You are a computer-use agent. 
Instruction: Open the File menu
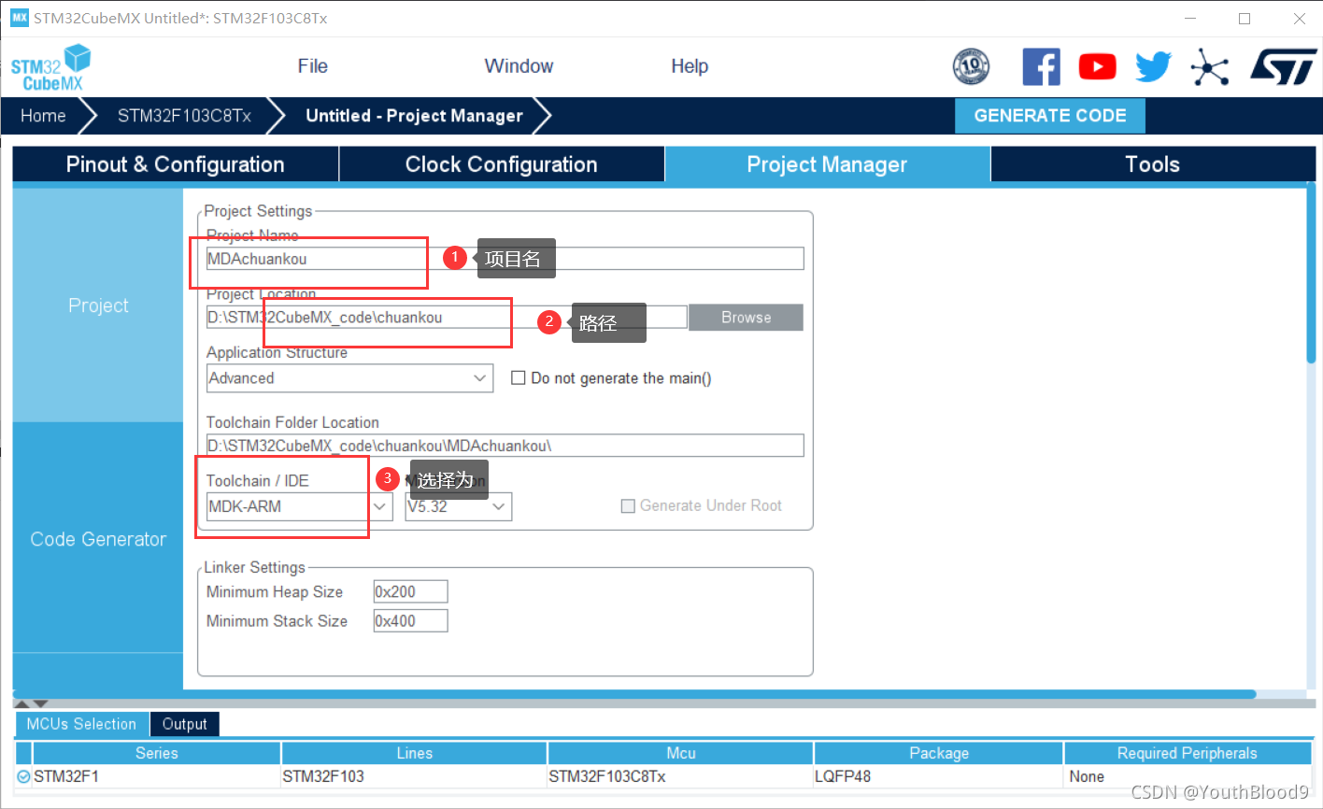[x=312, y=66]
